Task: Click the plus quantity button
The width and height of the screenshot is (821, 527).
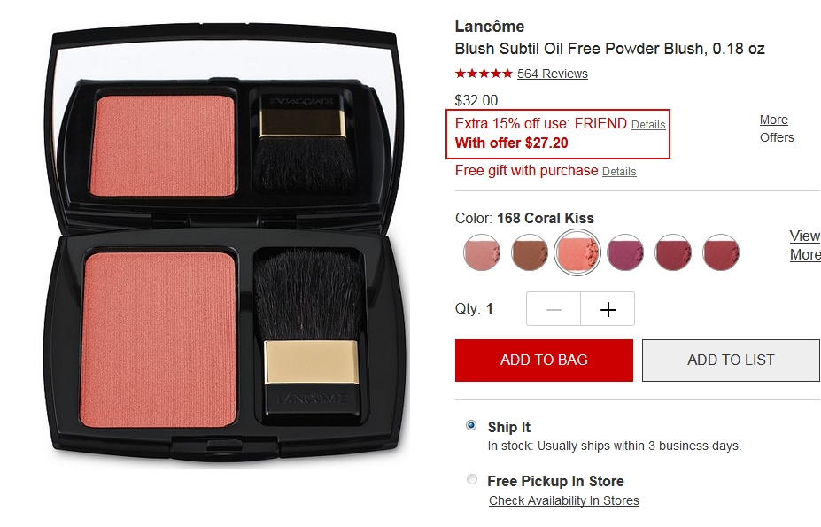Action: coord(608,309)
